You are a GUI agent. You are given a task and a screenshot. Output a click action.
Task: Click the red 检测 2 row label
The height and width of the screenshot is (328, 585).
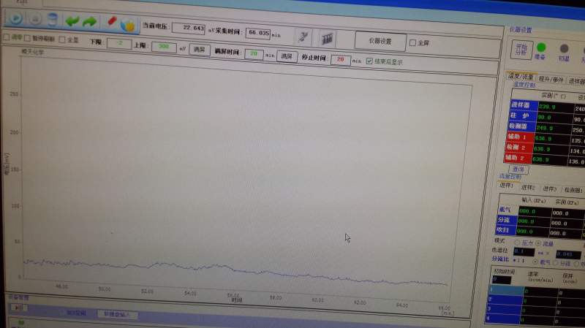pyautogui.click(x=518, y=148)
